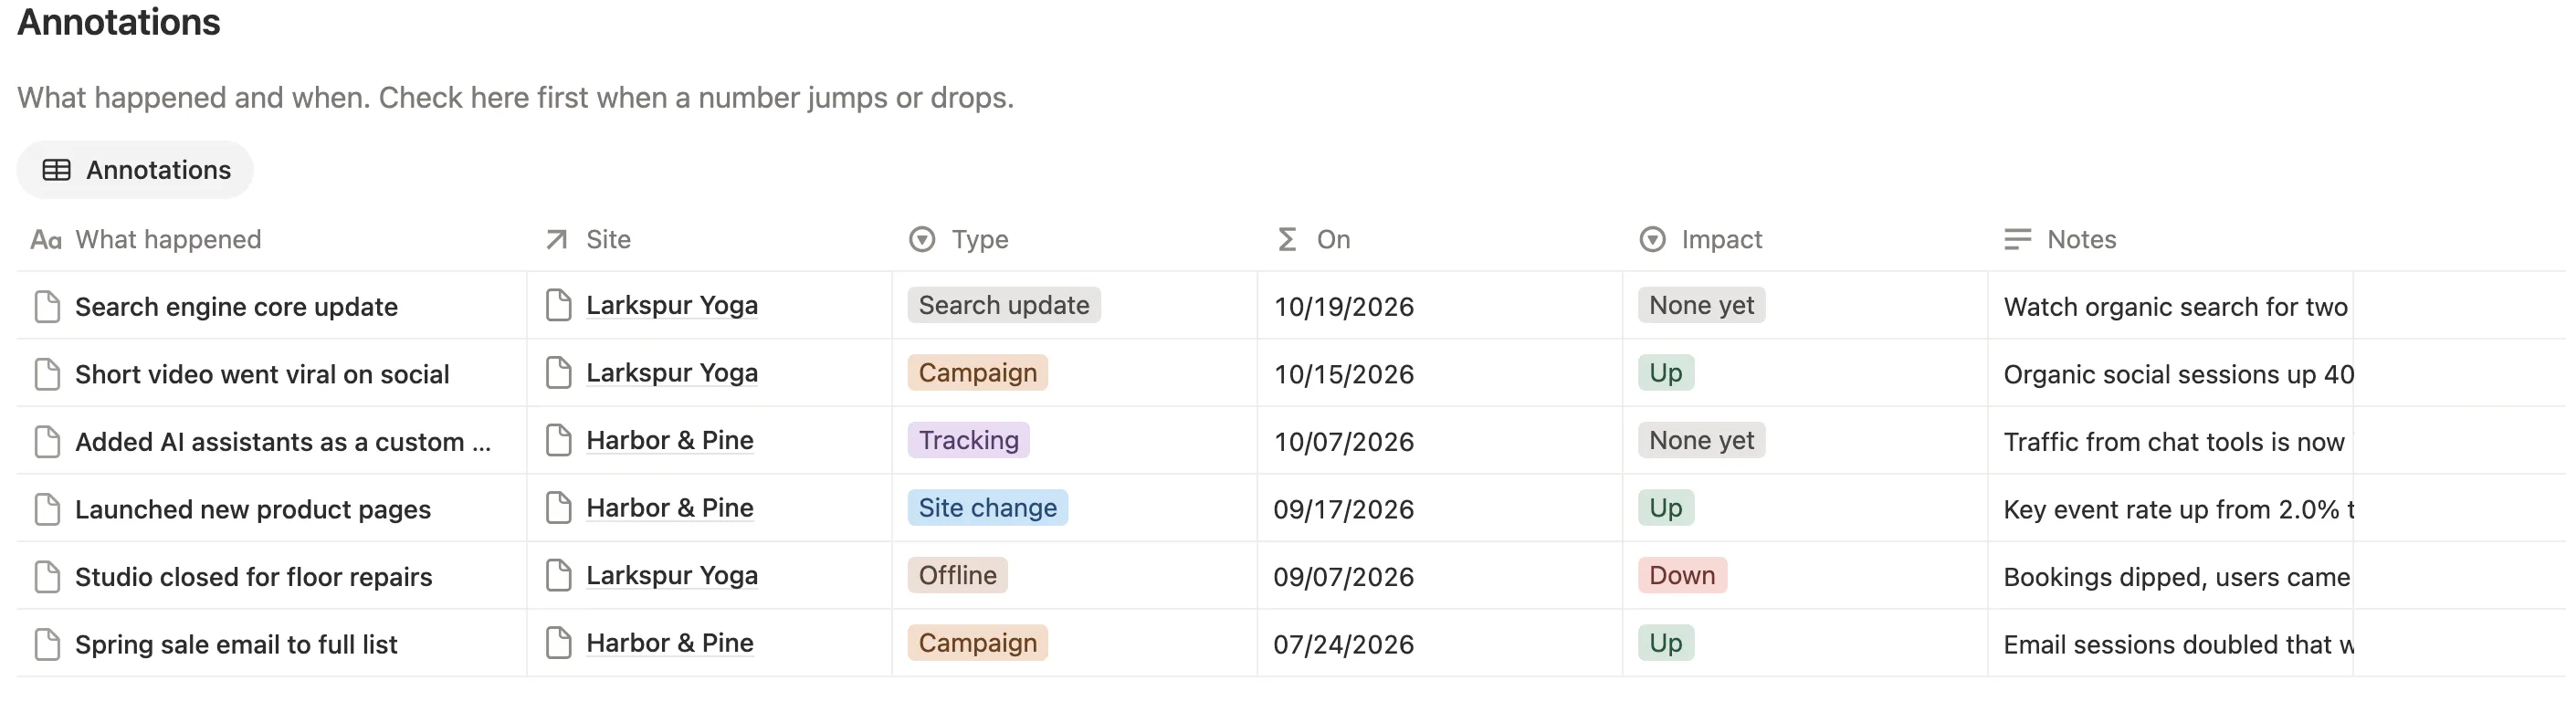This screenshot has width=2566, height=712.
Task: Click the sigma formula icon beside On
Action: pos(1287,239)
